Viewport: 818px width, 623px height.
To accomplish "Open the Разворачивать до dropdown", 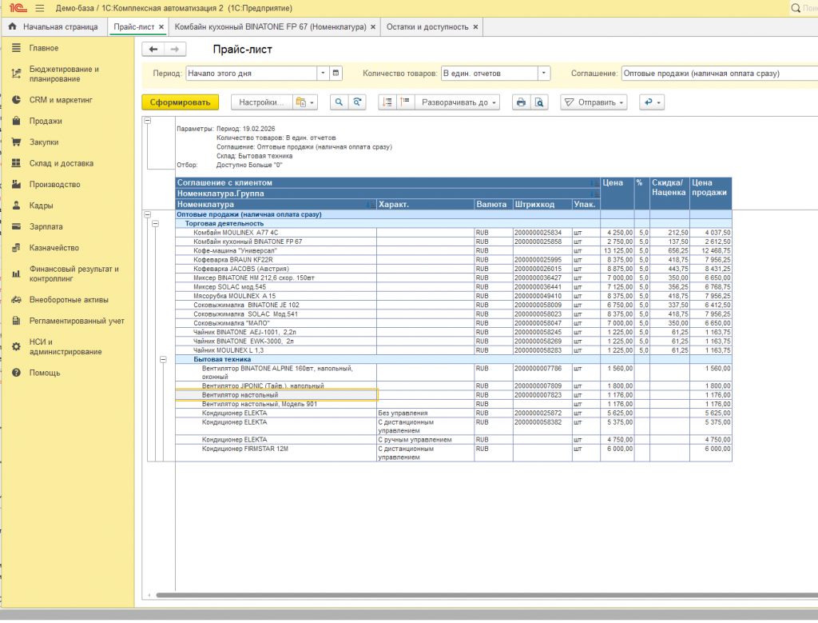I will coord(455,102).
